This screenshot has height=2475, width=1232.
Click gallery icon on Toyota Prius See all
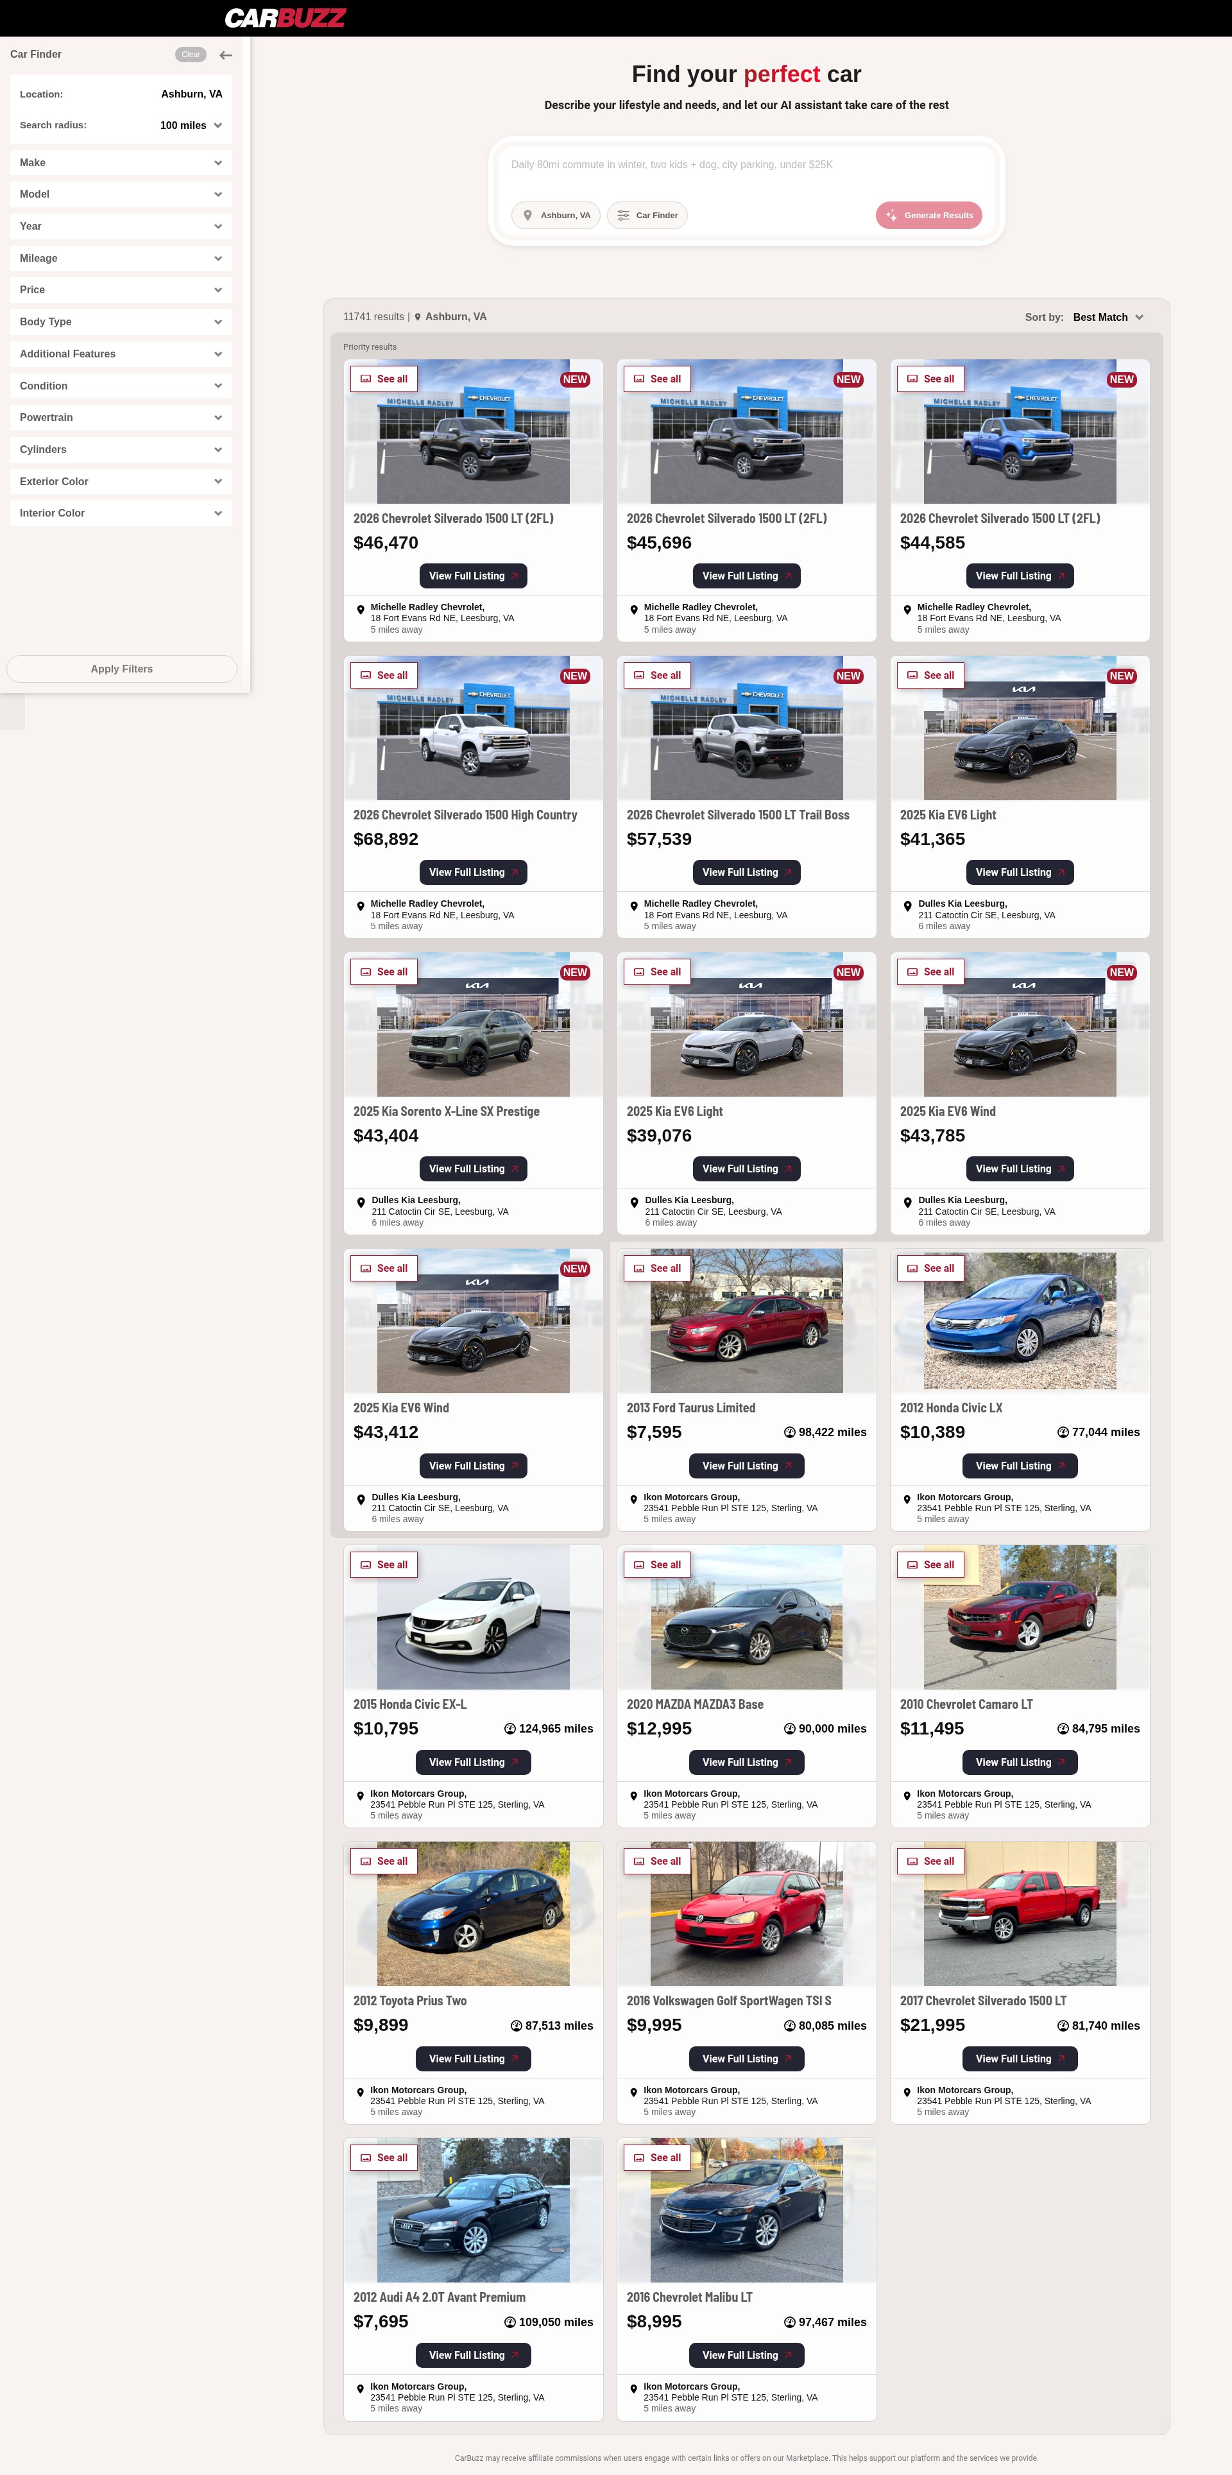coord(365,1861)
